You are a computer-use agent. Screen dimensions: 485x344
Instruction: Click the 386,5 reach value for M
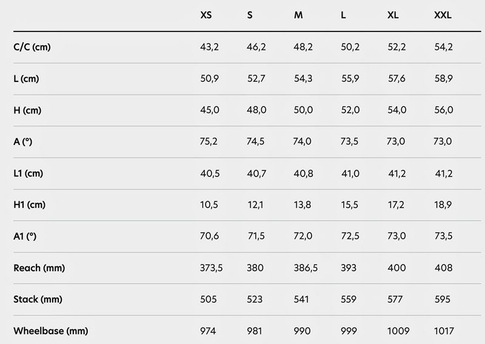306,268
